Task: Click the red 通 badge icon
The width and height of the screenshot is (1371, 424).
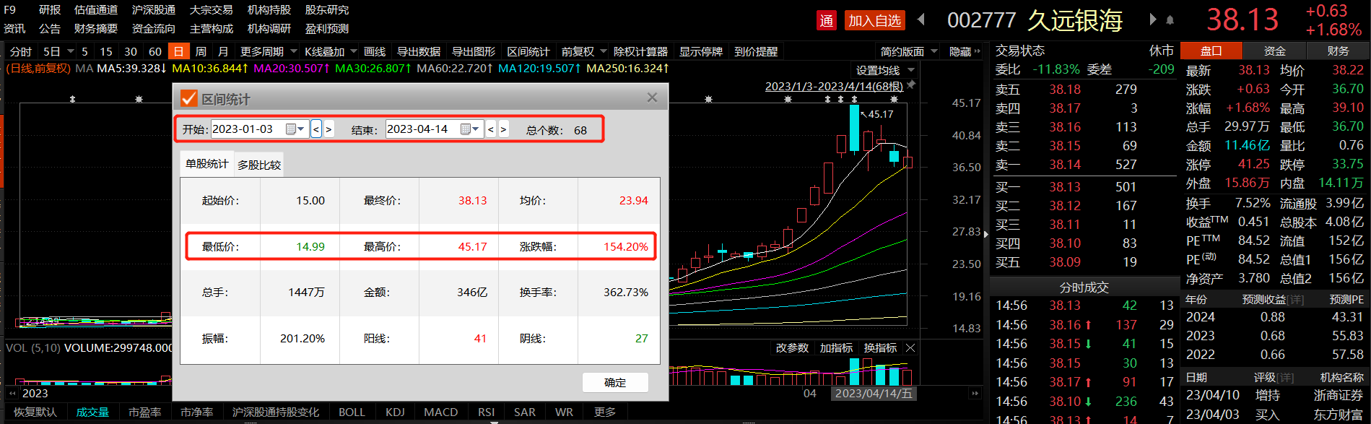Action: click(827, 20)
